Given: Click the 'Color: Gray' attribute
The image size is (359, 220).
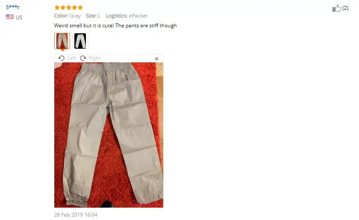Looking at the screenshot, I should [x=68, y=16].
